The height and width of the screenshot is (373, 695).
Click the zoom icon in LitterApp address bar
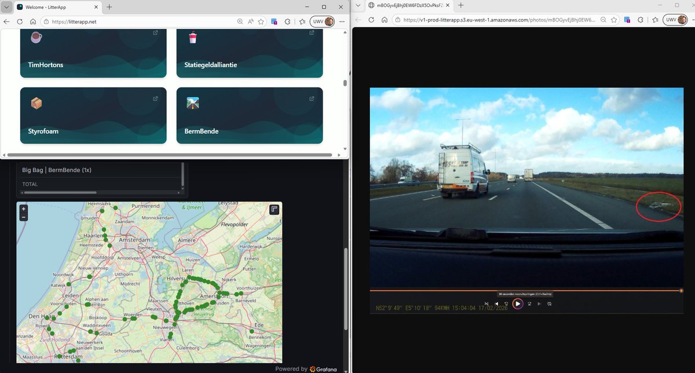(240, 21)
